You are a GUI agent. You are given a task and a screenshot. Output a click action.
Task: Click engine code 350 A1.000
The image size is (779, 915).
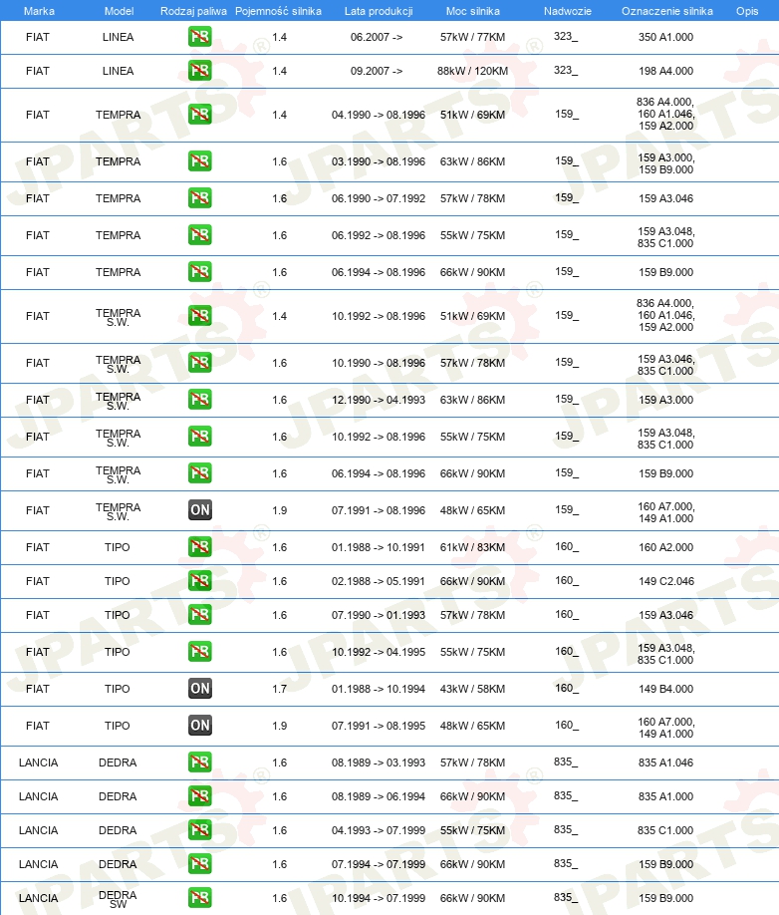[x=665, y=37]
